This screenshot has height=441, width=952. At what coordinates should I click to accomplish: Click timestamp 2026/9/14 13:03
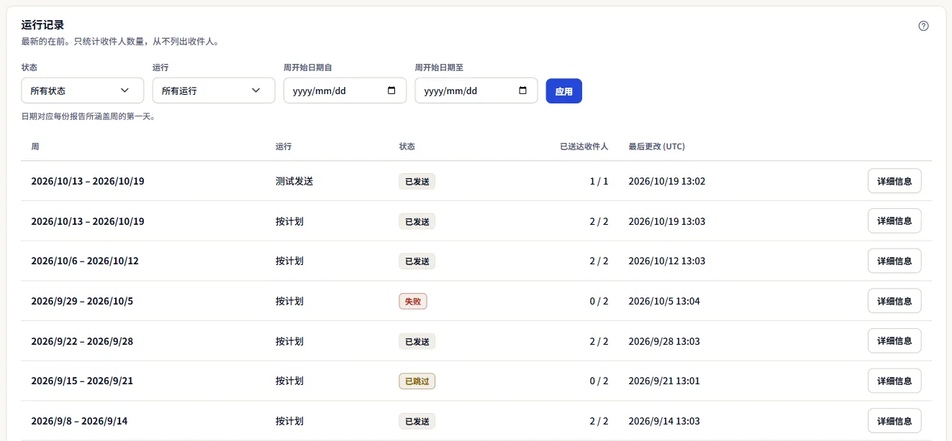pos(664,421)
